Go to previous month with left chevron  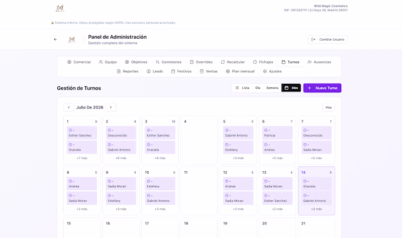pyautogui.click(x=69, y=107)
